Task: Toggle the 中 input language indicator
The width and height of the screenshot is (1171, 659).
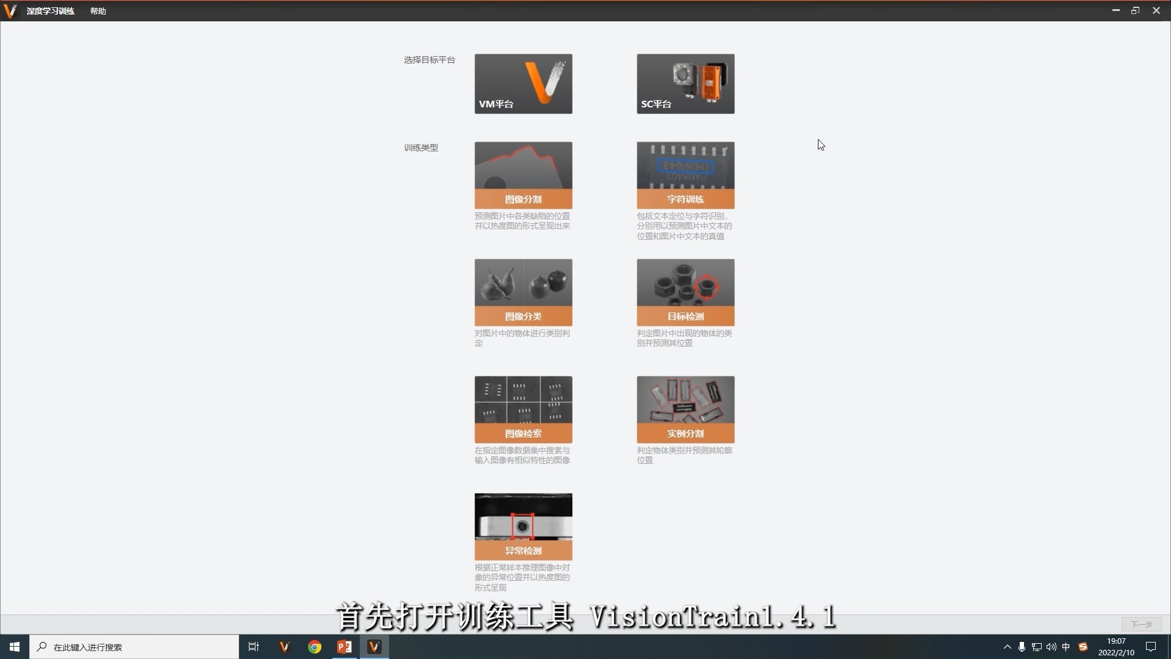Action: tap(1065, 647)
